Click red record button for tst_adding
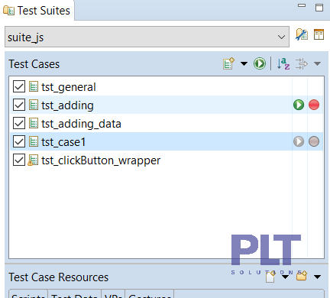 click(x=314, y=105)
